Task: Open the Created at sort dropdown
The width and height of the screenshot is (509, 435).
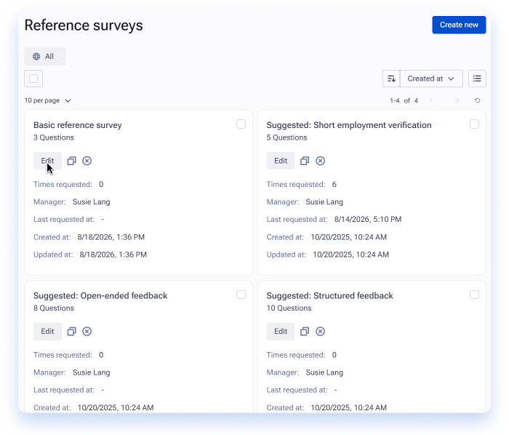Action: pyautogui.click(x=431, y=79)
